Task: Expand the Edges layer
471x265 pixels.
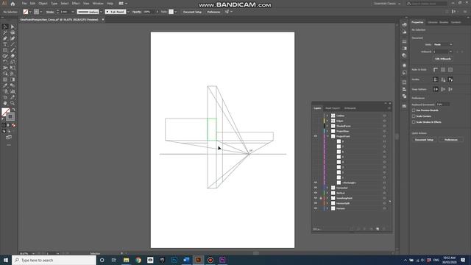Action: pyautogui.click(x=327, y=121)
